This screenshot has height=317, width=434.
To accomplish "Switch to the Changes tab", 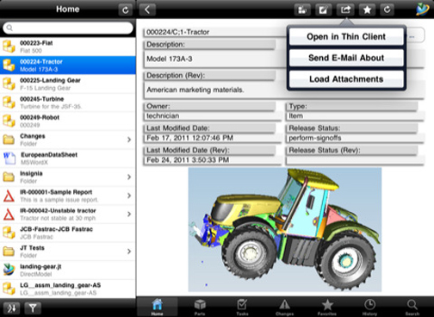I will [x=284, y=307].
